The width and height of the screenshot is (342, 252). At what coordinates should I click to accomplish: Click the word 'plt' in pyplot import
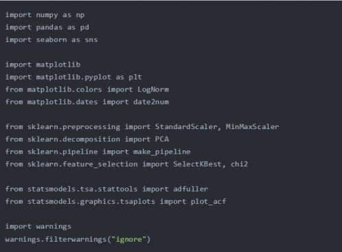coord(135,77)
